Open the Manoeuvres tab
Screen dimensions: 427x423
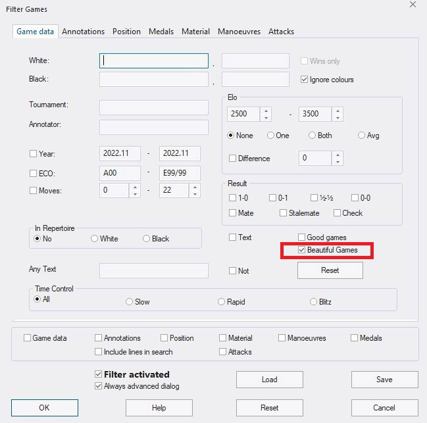click(x=239, y=32)
